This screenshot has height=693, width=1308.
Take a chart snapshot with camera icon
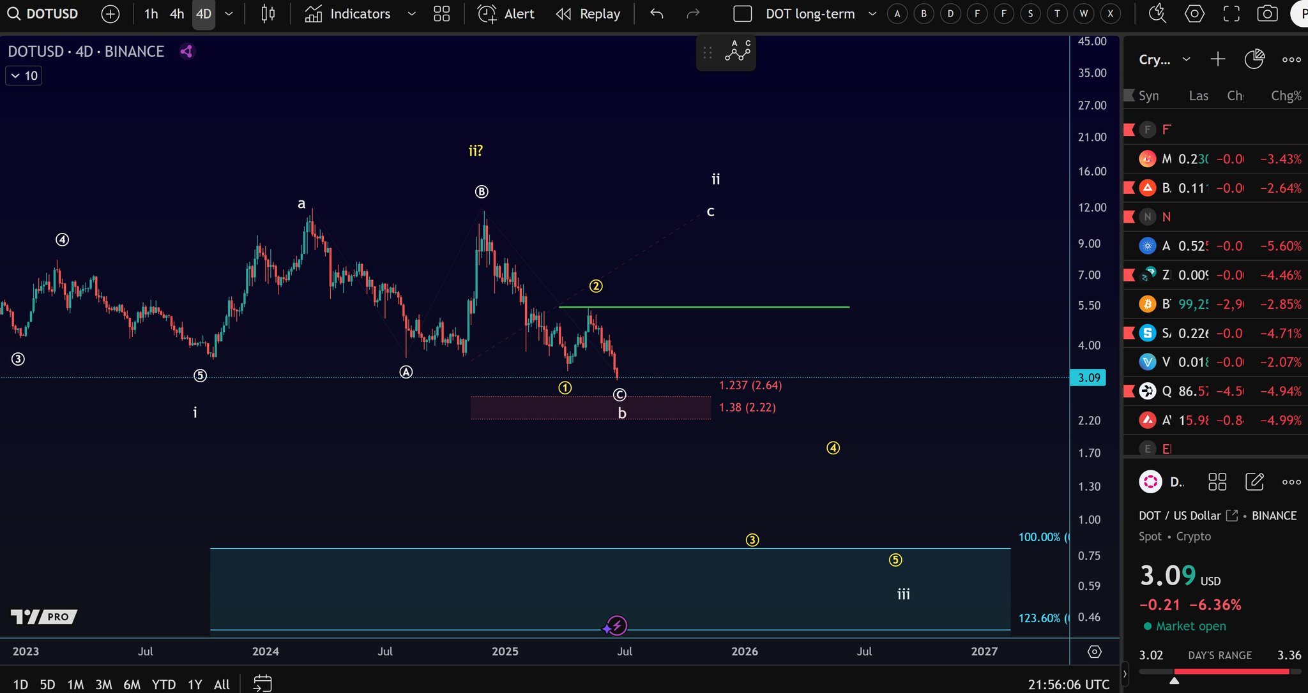(x=1267, y=13)
